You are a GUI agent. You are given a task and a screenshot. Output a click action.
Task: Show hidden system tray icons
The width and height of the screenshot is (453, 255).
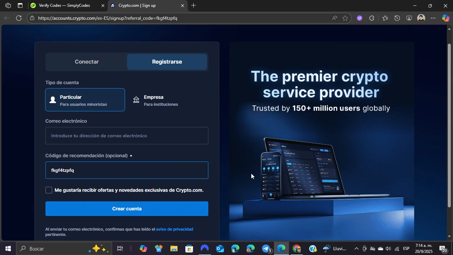tap(356, 249)
